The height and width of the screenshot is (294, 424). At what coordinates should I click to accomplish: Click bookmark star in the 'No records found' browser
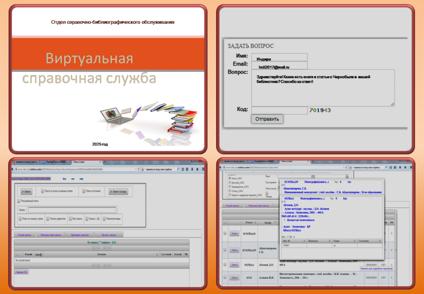point(182,169)
